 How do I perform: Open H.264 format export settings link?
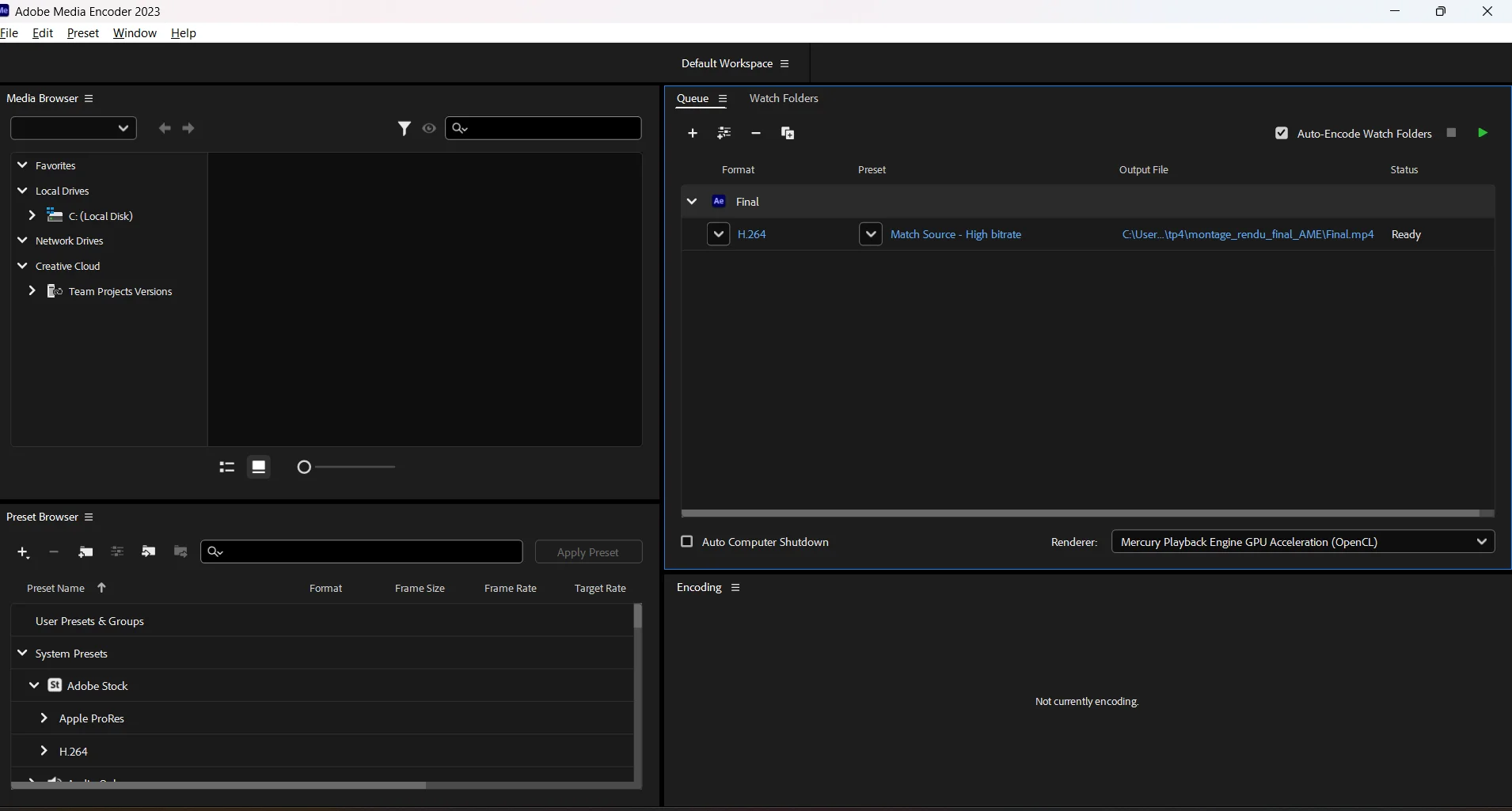click(752, 234)
